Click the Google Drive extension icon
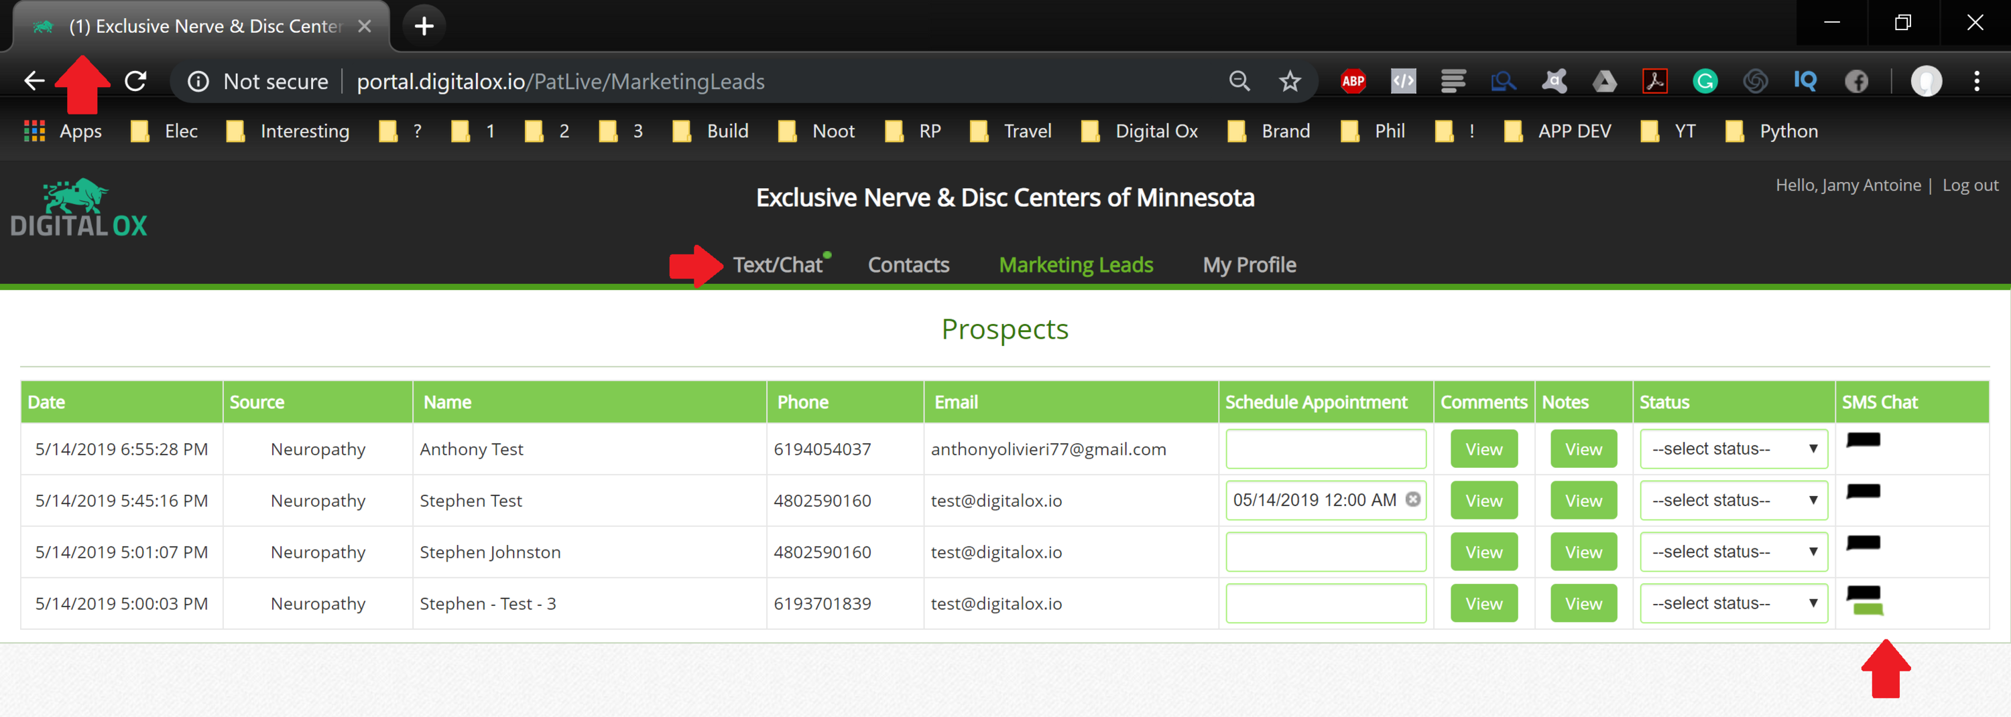 coord(1603,81)
